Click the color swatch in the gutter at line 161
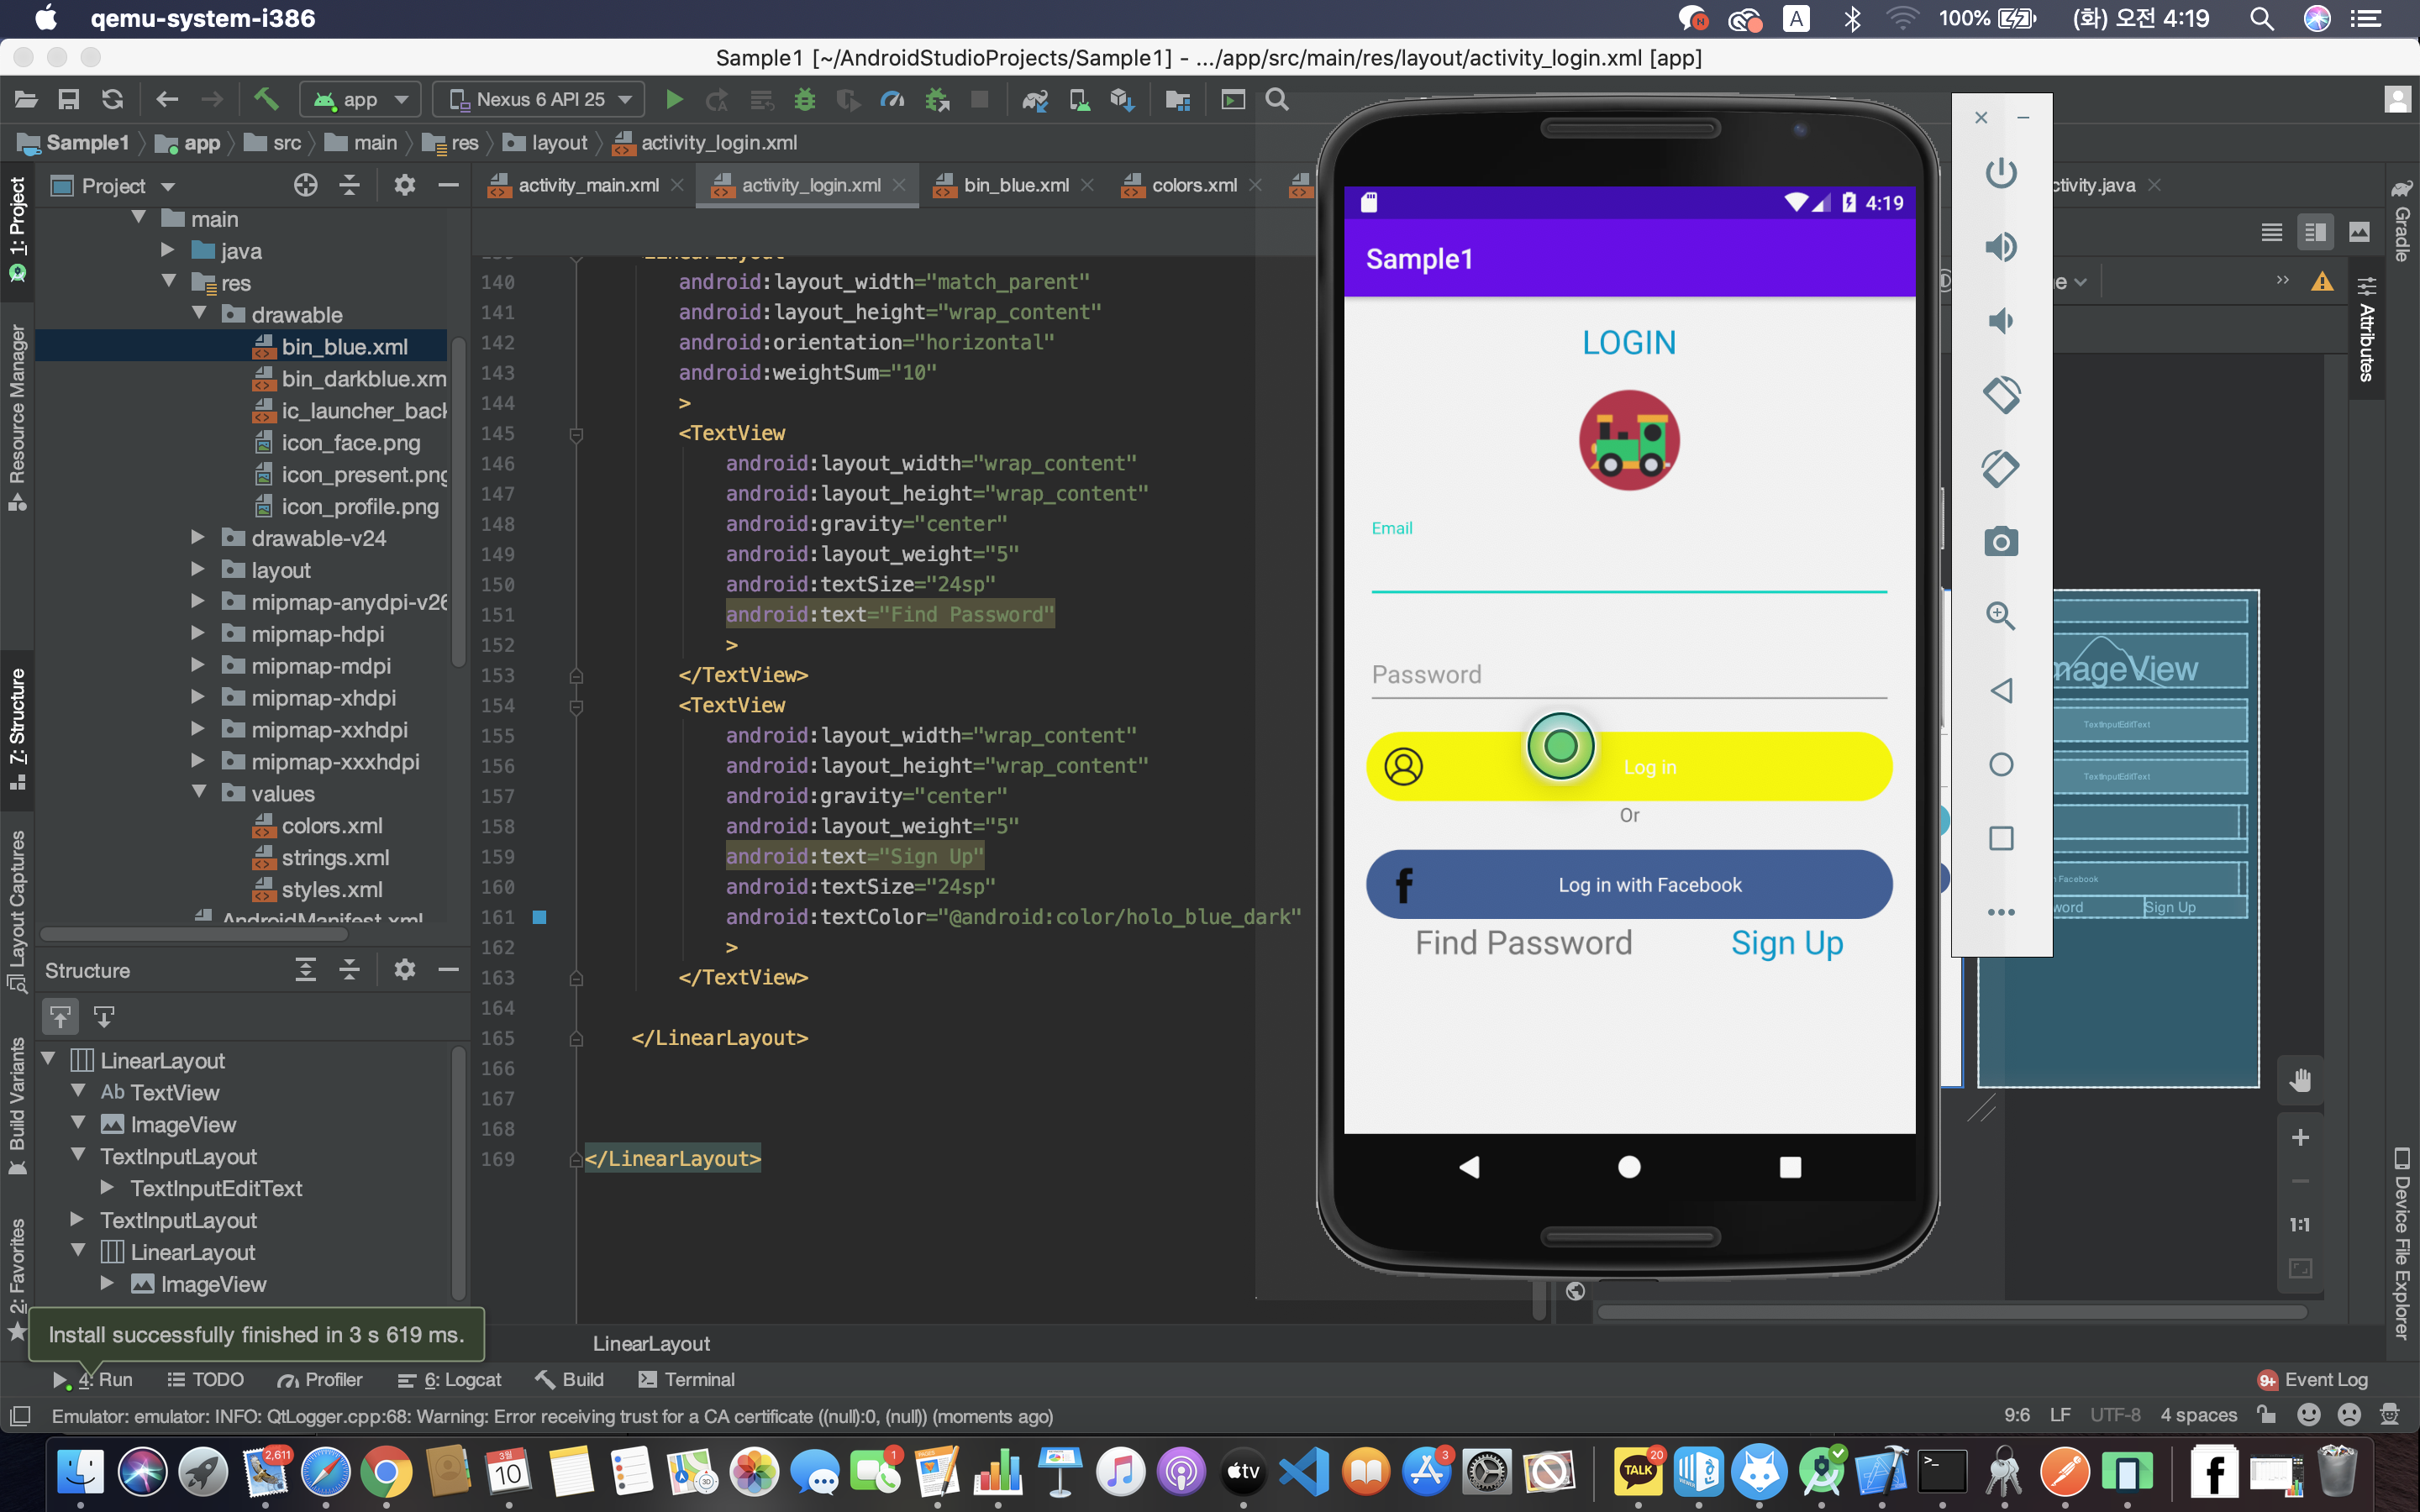The height and width of the screenshot is (1512, 2420). click(x=539, y=916)
